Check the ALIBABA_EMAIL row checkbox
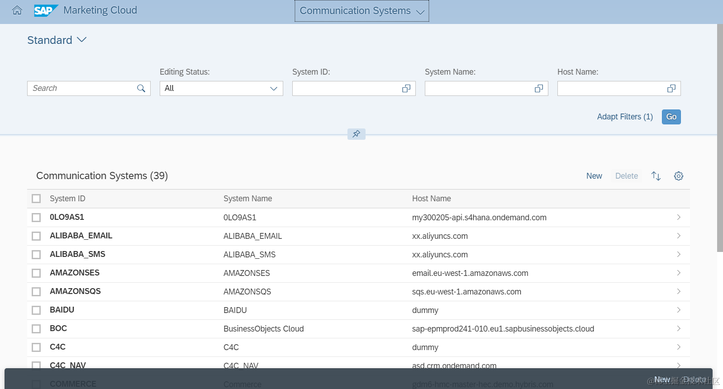Screen dimensions: 723x389 coord(36,236)
